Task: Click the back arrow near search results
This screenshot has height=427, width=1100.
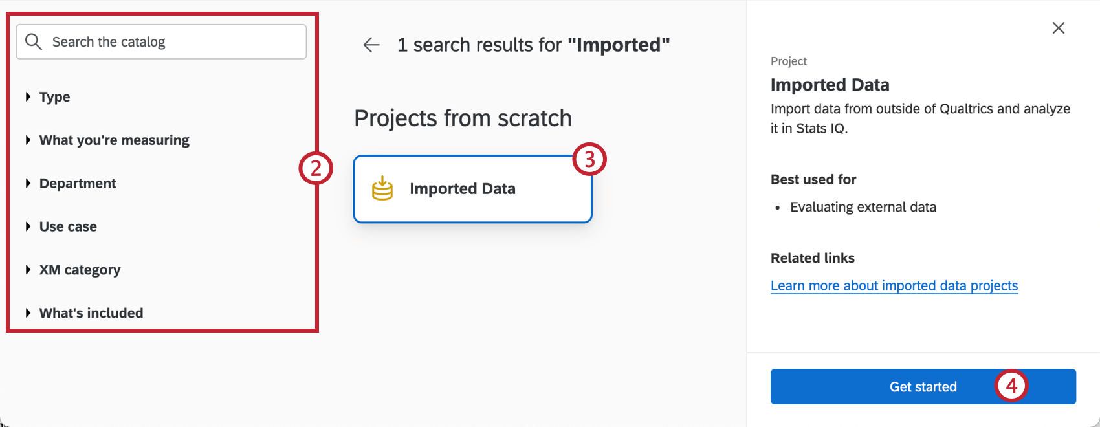Action: coord(370,45)
